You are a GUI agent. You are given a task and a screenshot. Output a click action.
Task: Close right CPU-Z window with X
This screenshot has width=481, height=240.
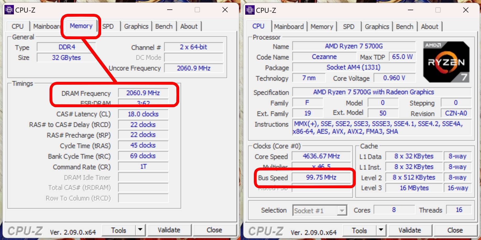(x=466, y=10)
